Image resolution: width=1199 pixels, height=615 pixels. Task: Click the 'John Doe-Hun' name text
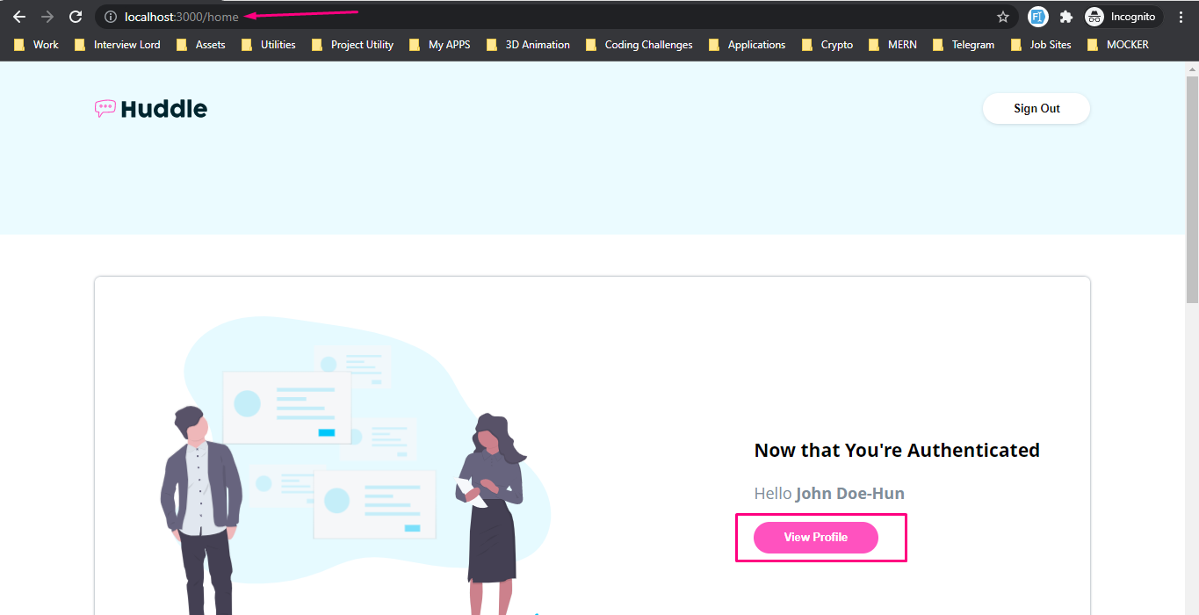[850, 494]
